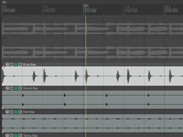Image resolution: width=183 pixels, height=137 pixels.
Task: Open item properties via Snare.flac's green i icon
Action: (16, 88)
